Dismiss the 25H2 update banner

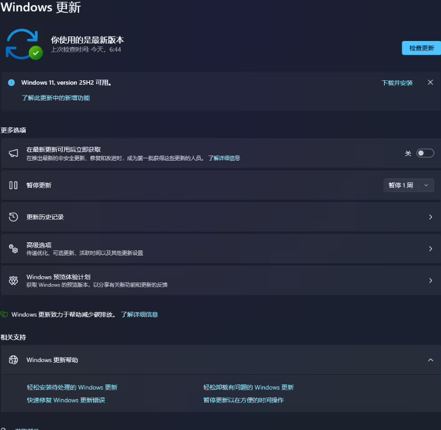(430, 83)
